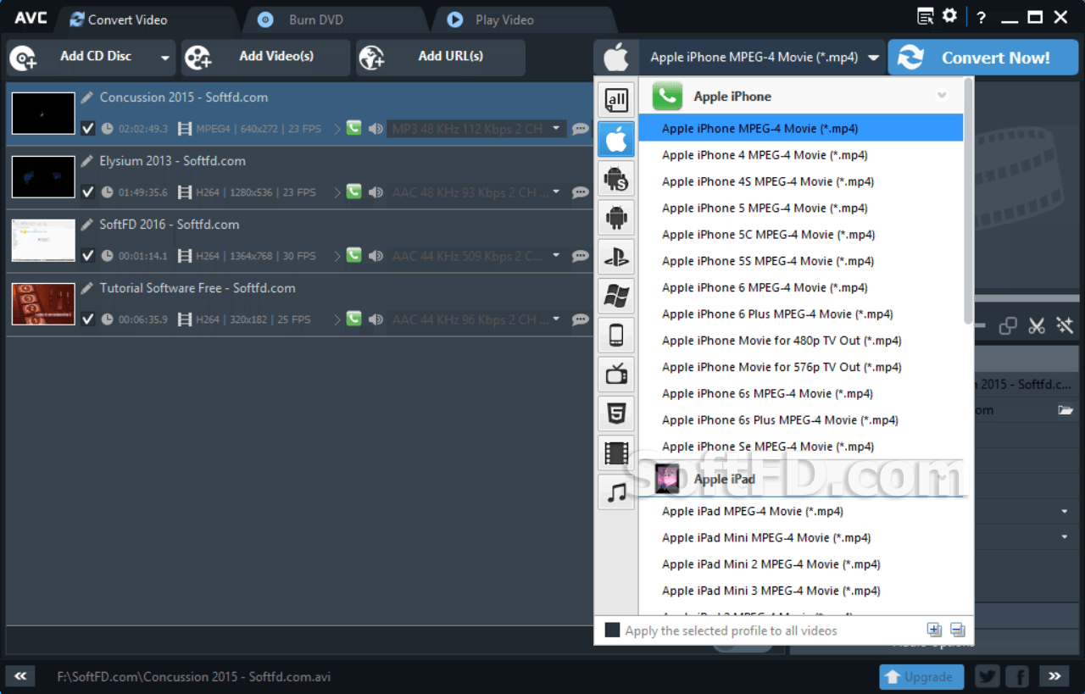Click the Upgrade button
This screenshot has width=1085, height=694.
click(921, 676)
